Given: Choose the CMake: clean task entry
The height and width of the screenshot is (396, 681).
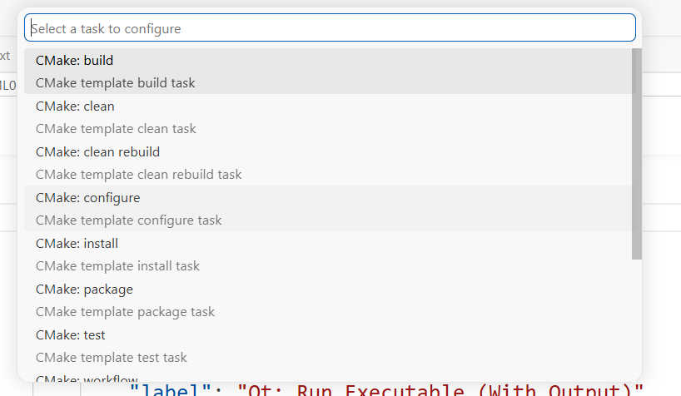Looking at the screenshot, I should [x=330, y=117].
